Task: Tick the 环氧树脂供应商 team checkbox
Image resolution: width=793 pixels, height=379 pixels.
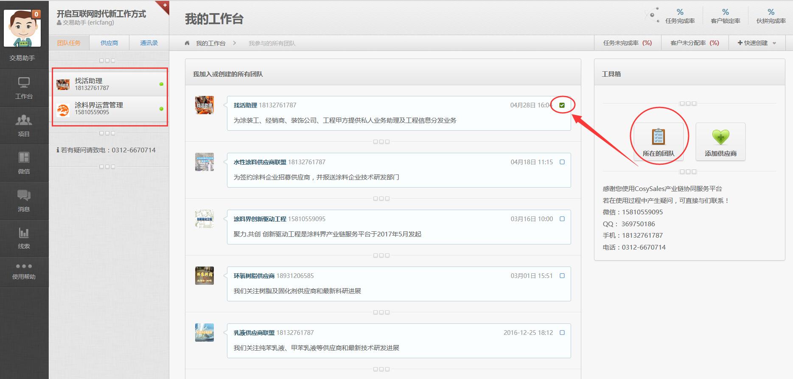Action: tap(562, 276)
